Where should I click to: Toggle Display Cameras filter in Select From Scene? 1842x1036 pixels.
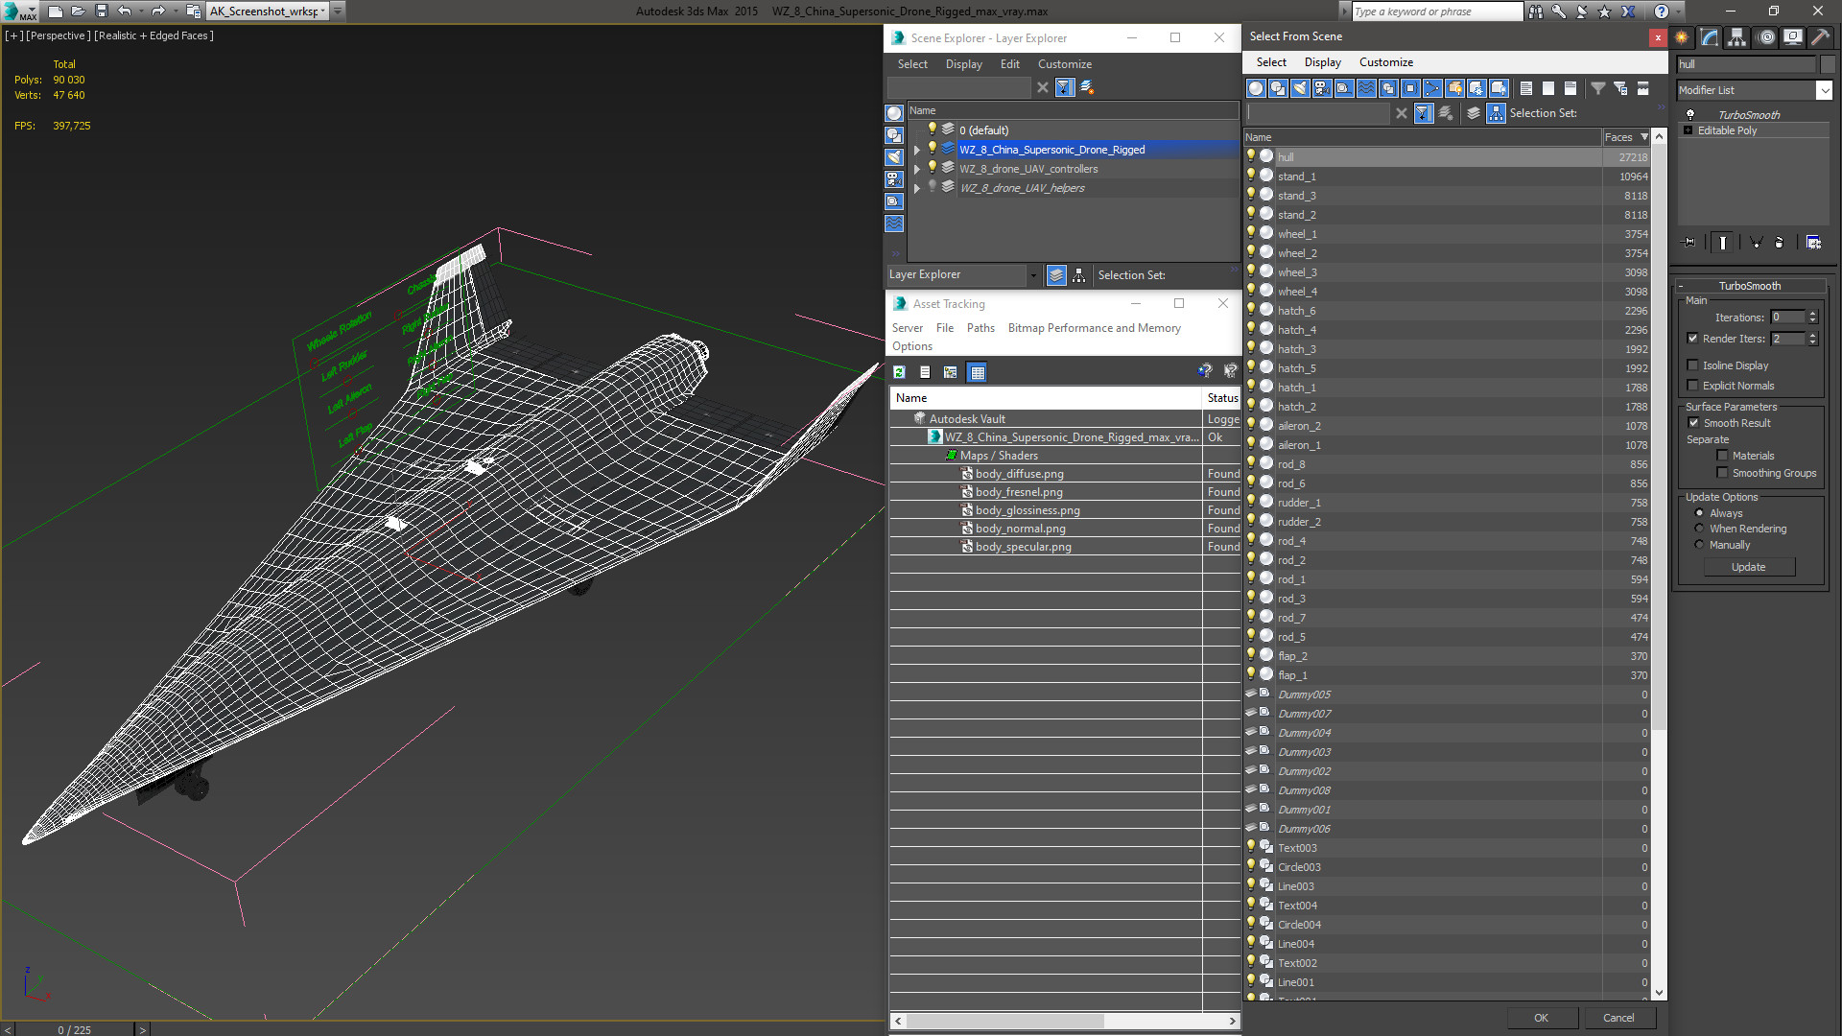tap(1322, 88)
